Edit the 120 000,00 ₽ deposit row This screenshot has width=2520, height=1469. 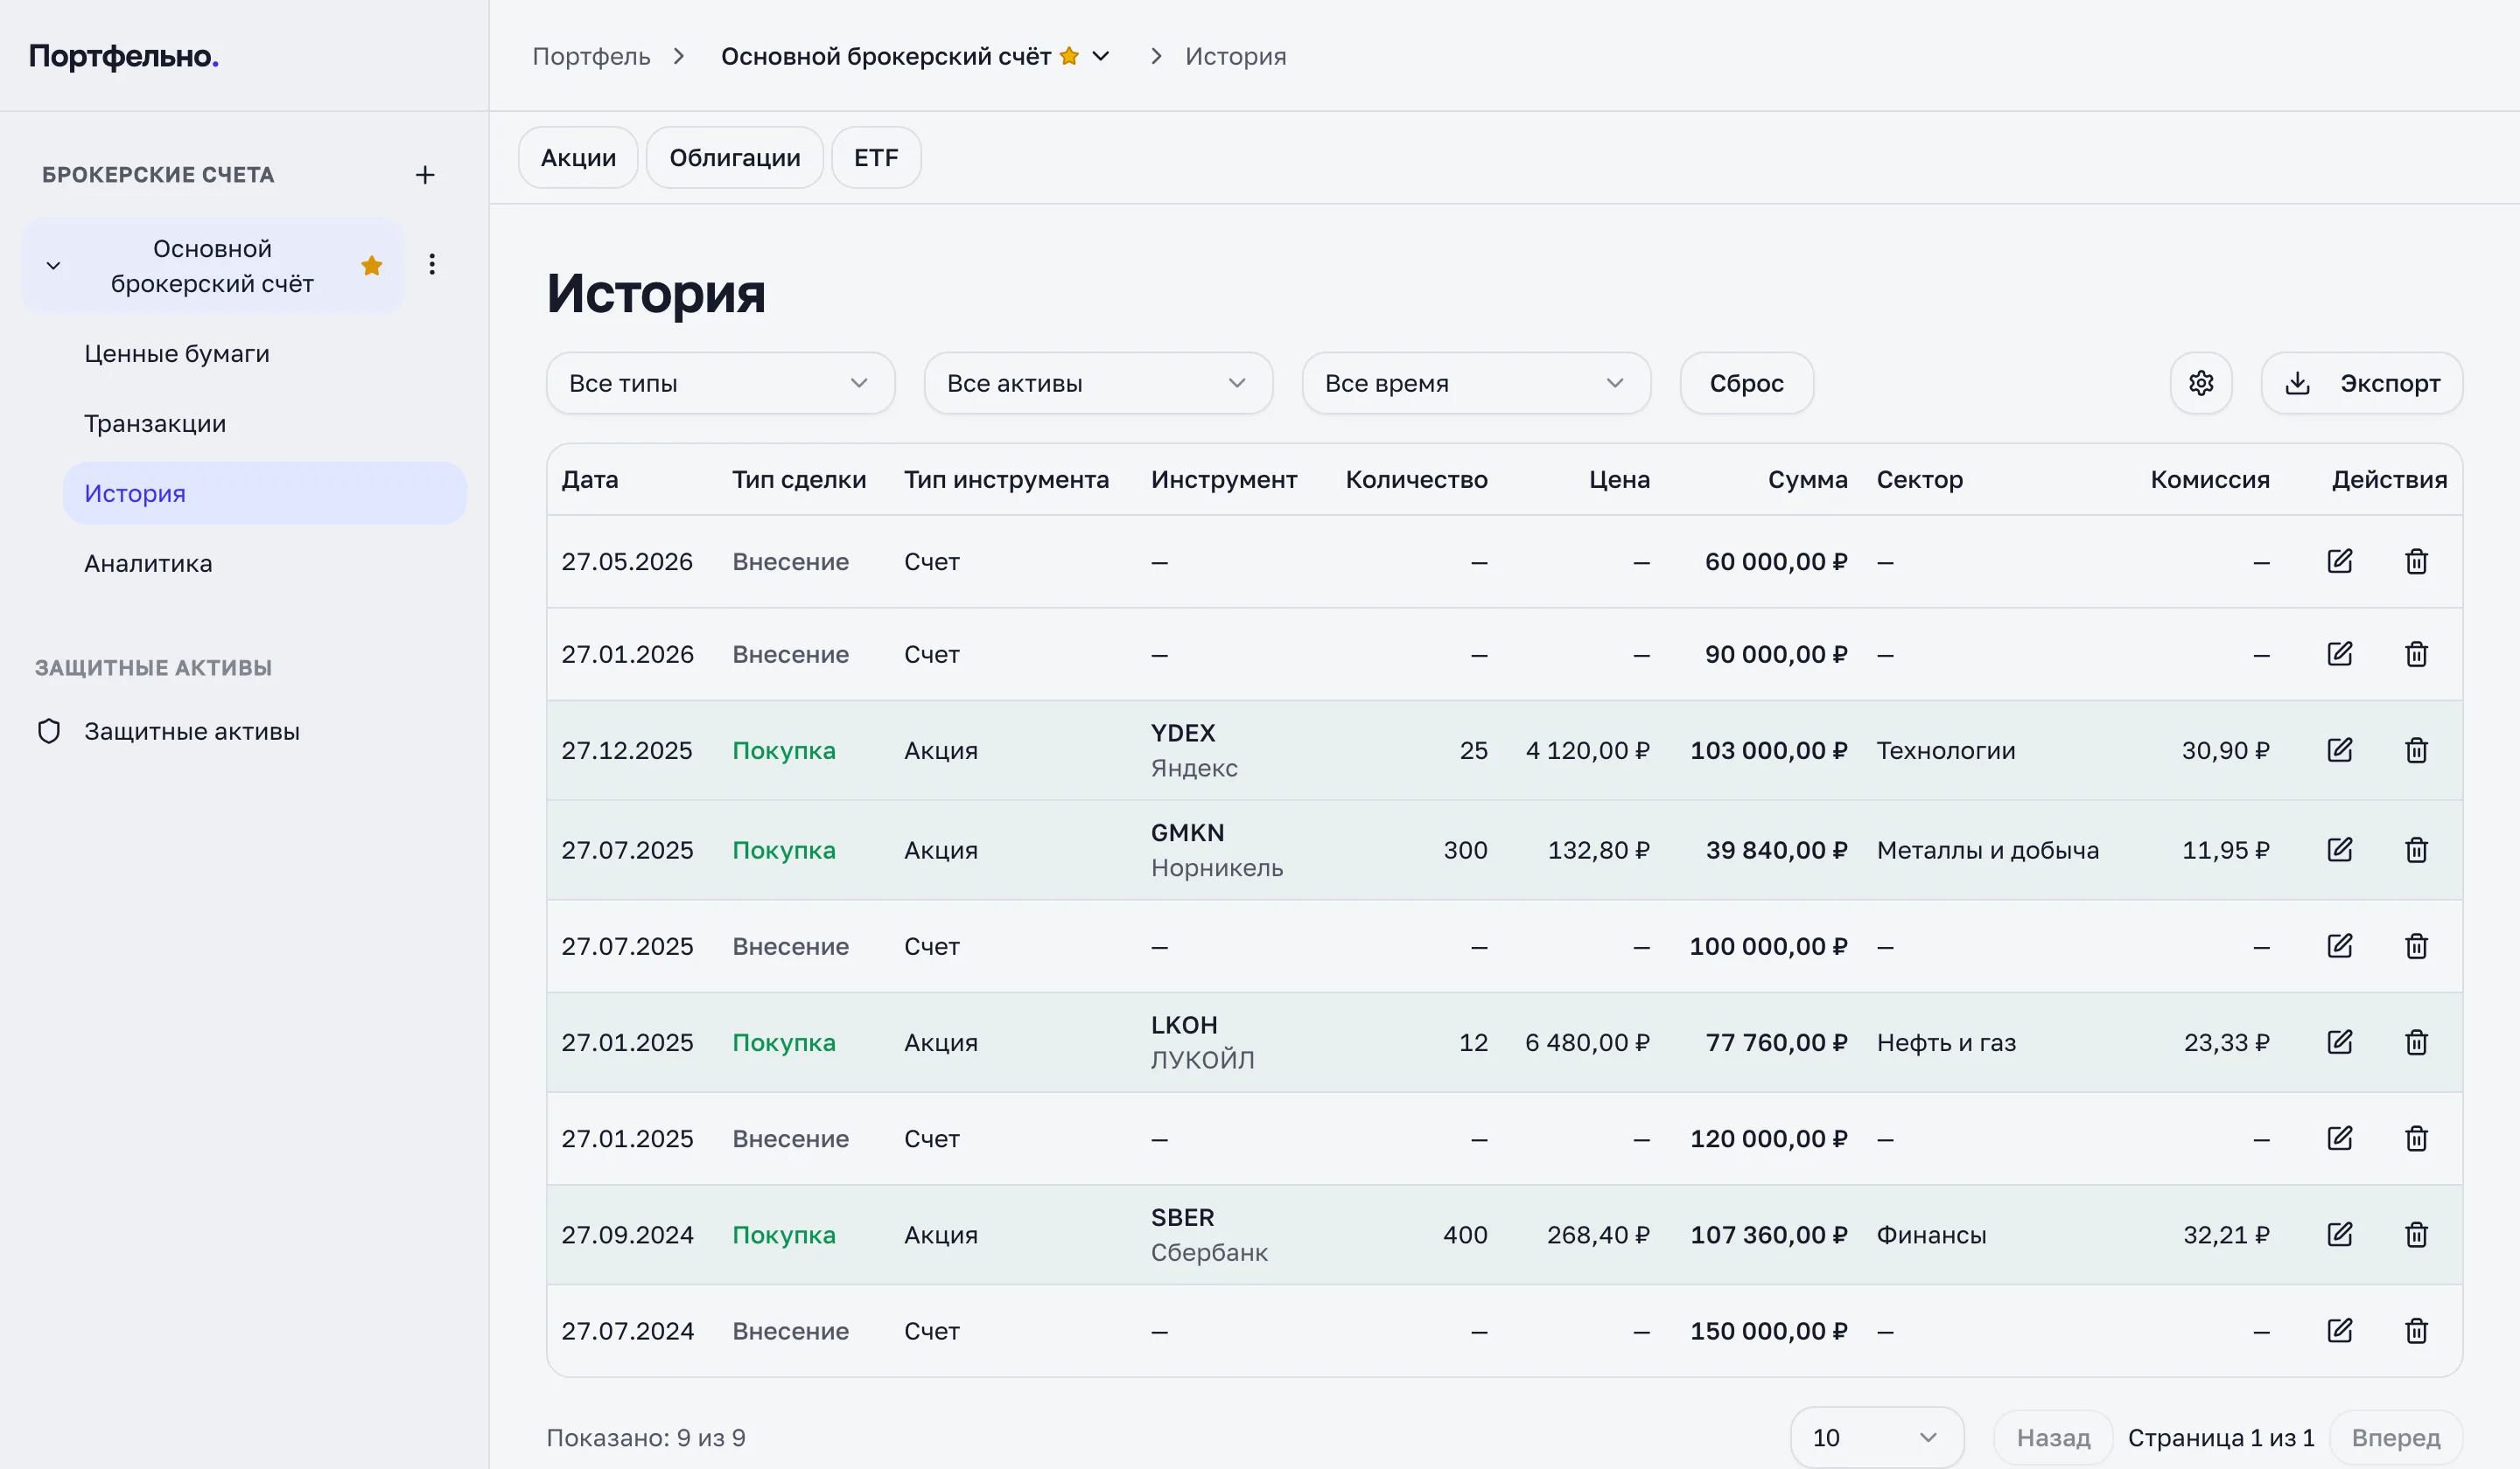[x=2340, y=1138]
